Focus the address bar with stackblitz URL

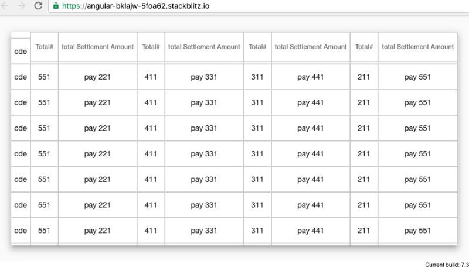click(x=259, y=6)
